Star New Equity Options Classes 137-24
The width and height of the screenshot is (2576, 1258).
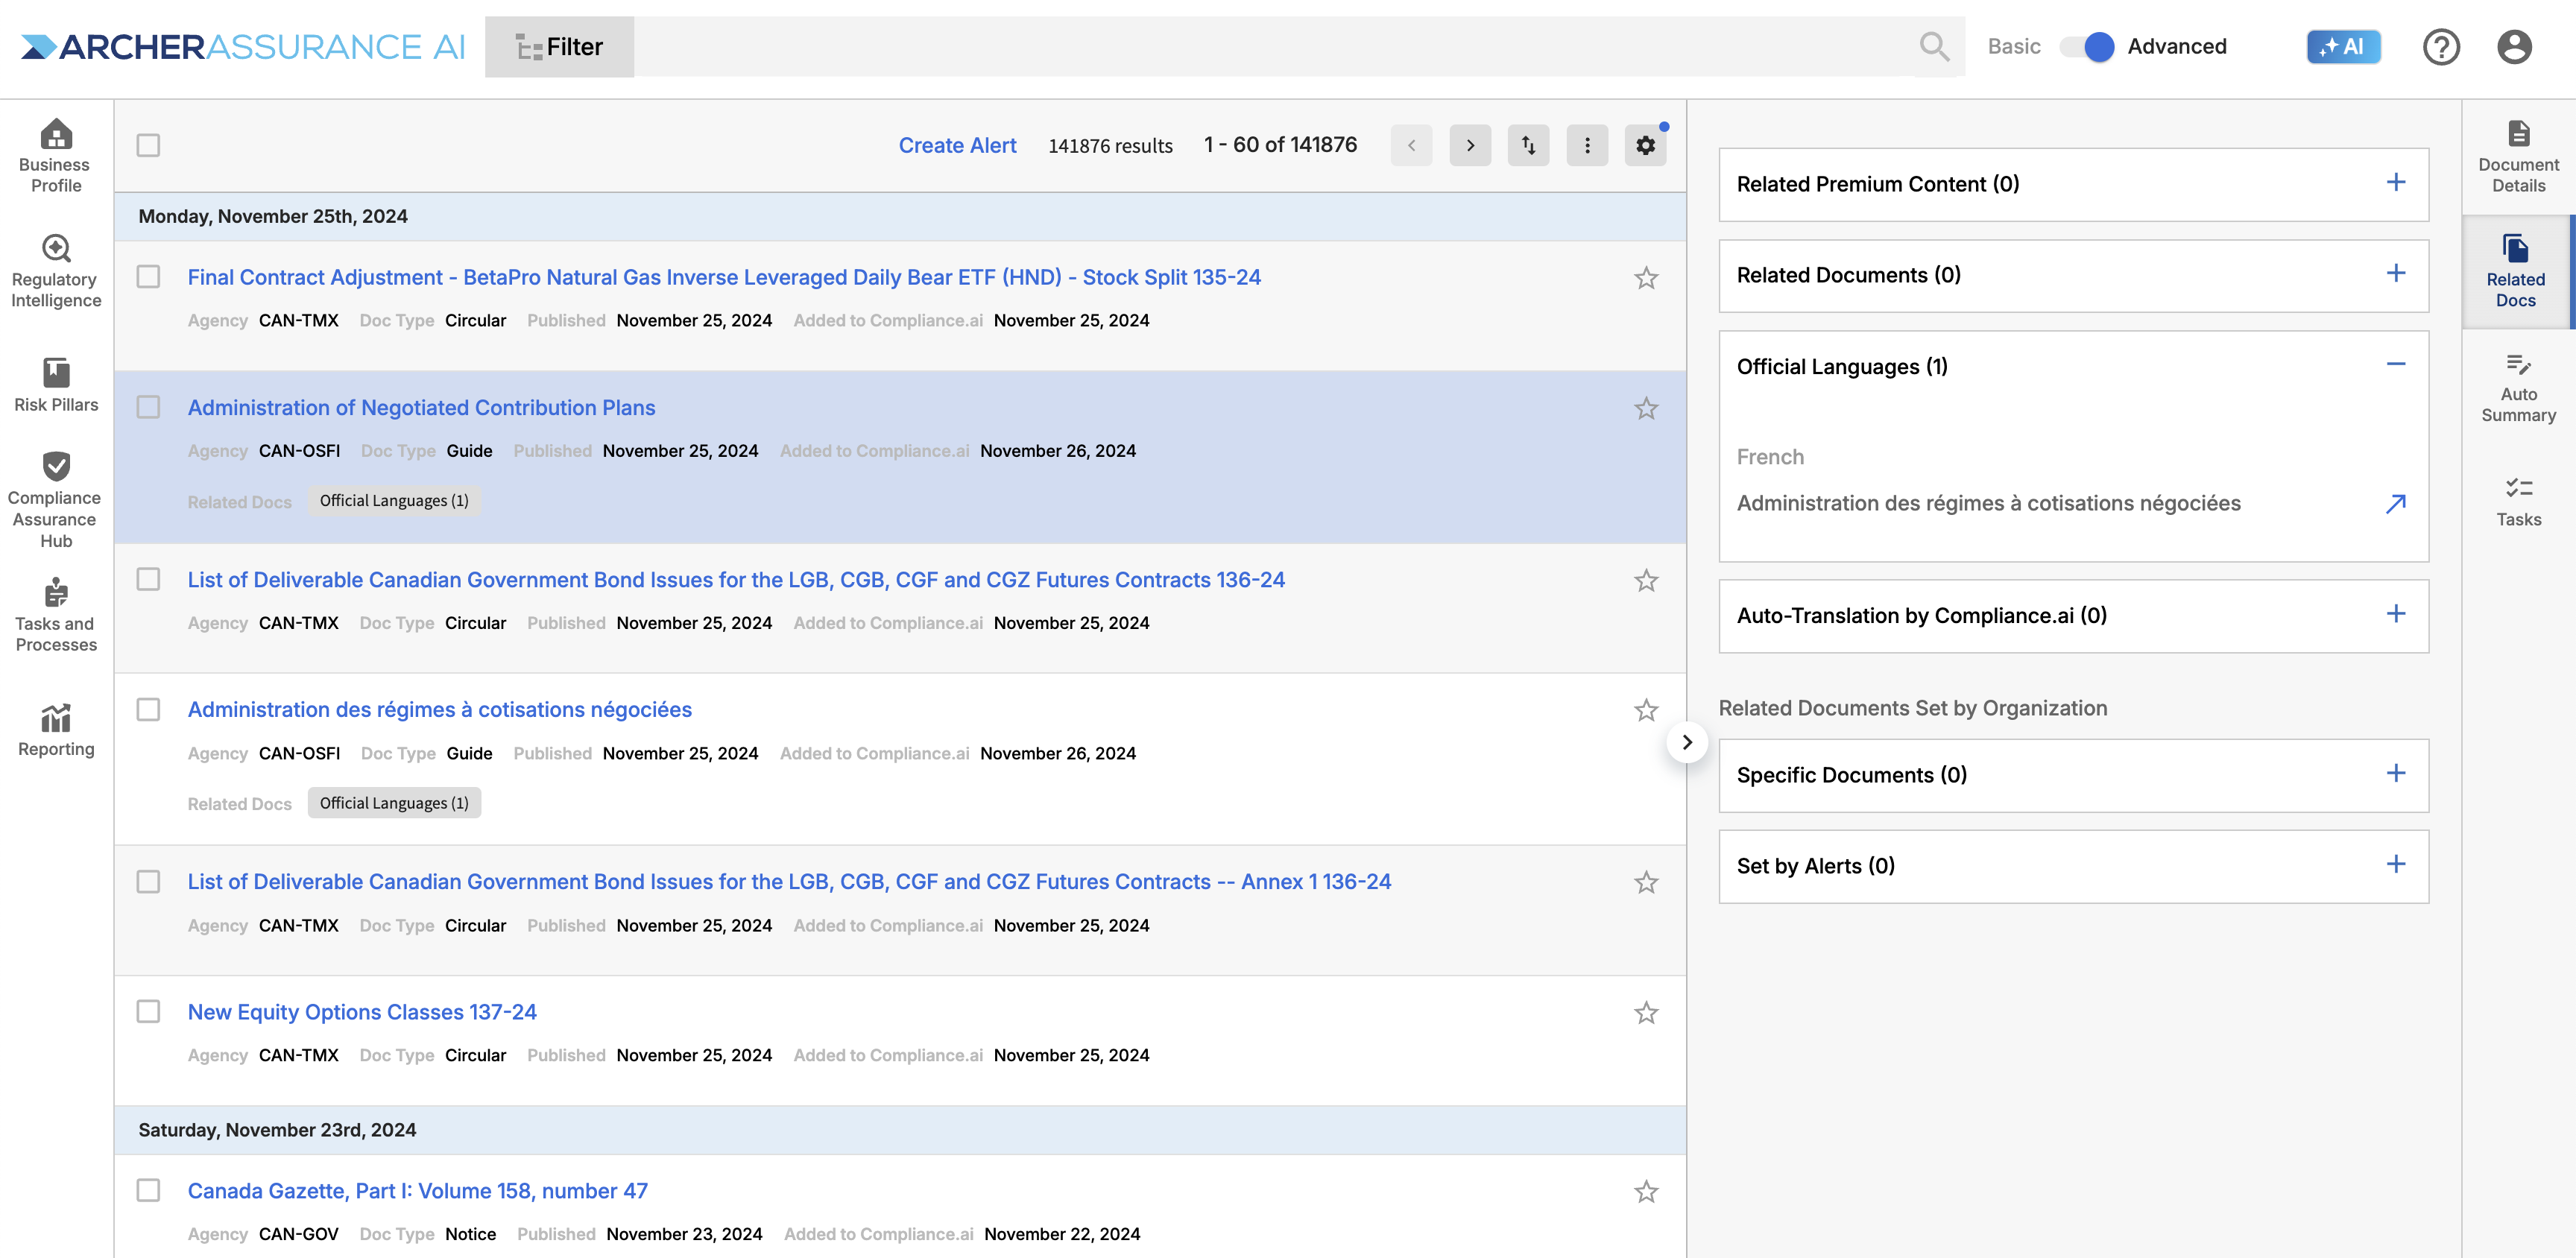point(1646,1013)
